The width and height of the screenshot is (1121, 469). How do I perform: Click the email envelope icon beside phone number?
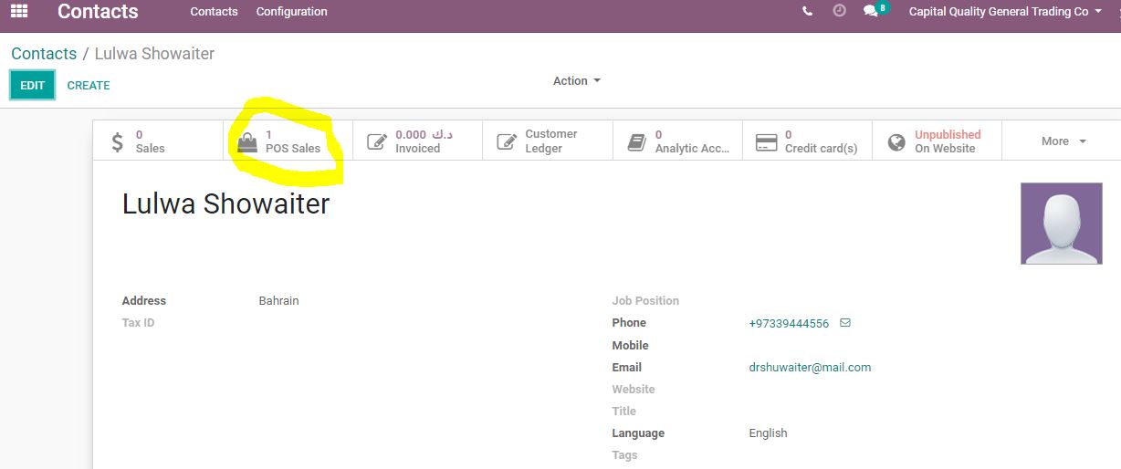tap(844, 323)
